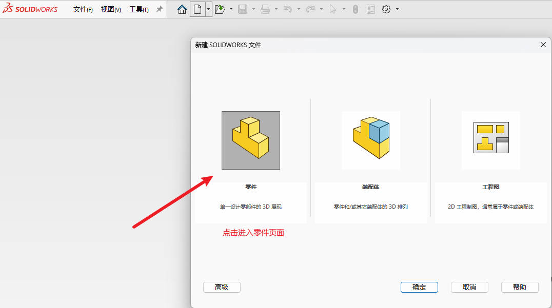Click the SOLIDWORKS logo

coord(30,8)
